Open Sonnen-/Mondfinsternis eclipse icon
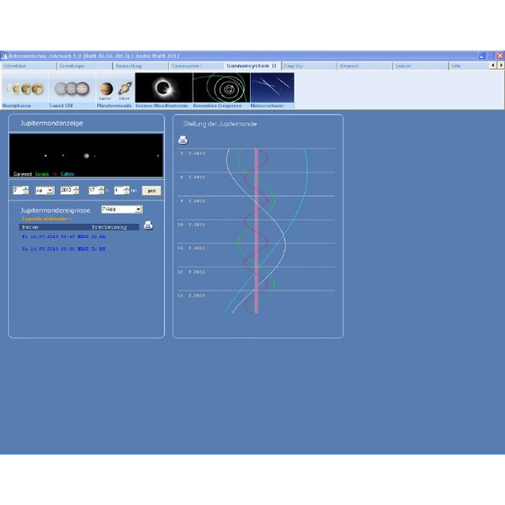 163,88
